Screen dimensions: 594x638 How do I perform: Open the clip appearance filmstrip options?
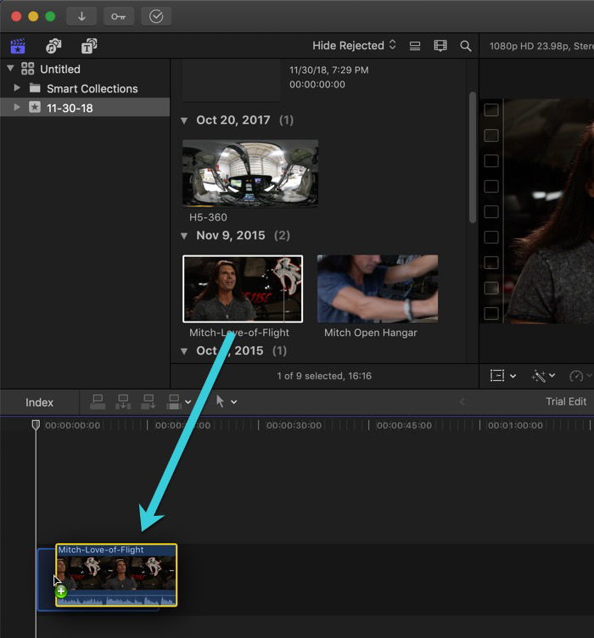[440, 46]
